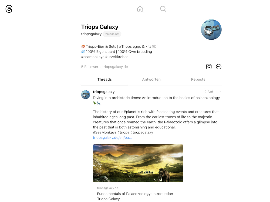This screenshot has height=202, width=270.
Task: Open the triopsgalaxy.de/en/ba... post link
Action: [112, 138]
